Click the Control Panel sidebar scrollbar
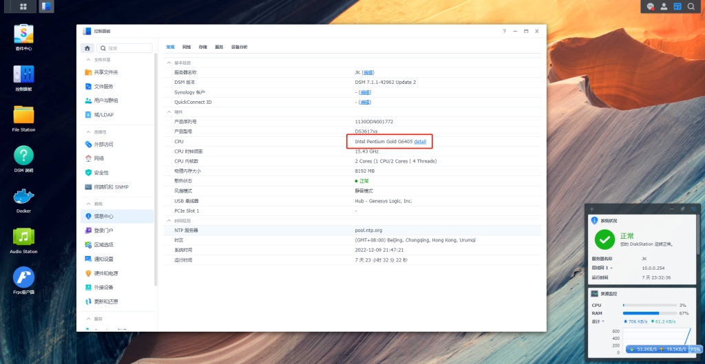Viewport: 705px width, 364px height. (156, 169)
